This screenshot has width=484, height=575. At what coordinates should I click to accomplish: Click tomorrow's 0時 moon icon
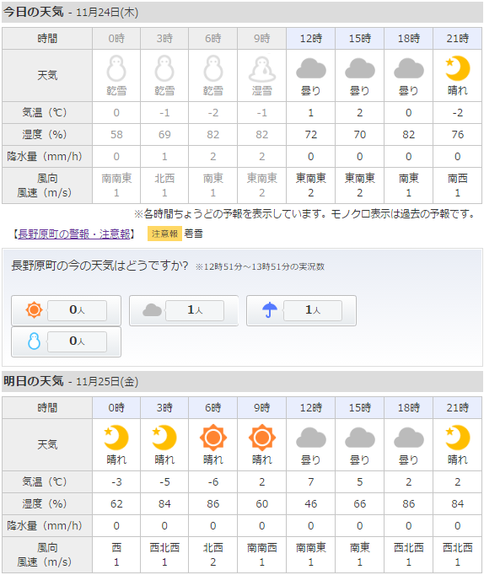tap(116, 438)
